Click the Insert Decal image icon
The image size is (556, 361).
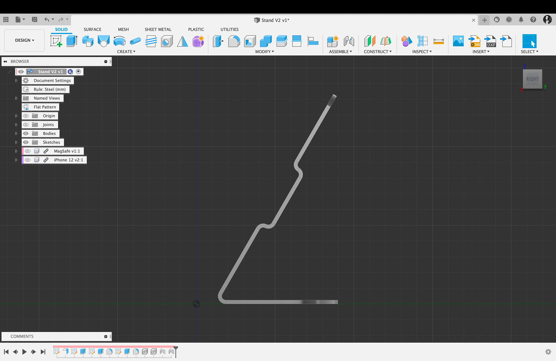coord(458,41)
